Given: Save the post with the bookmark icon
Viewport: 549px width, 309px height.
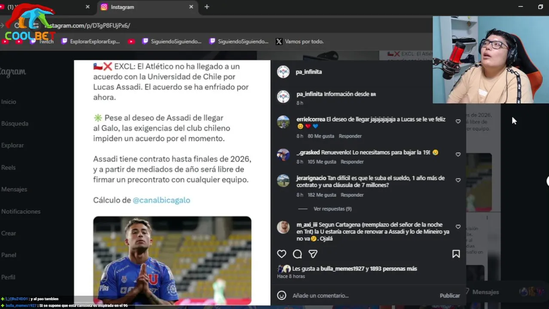Looking at the screenshot, I should (456, 254).
